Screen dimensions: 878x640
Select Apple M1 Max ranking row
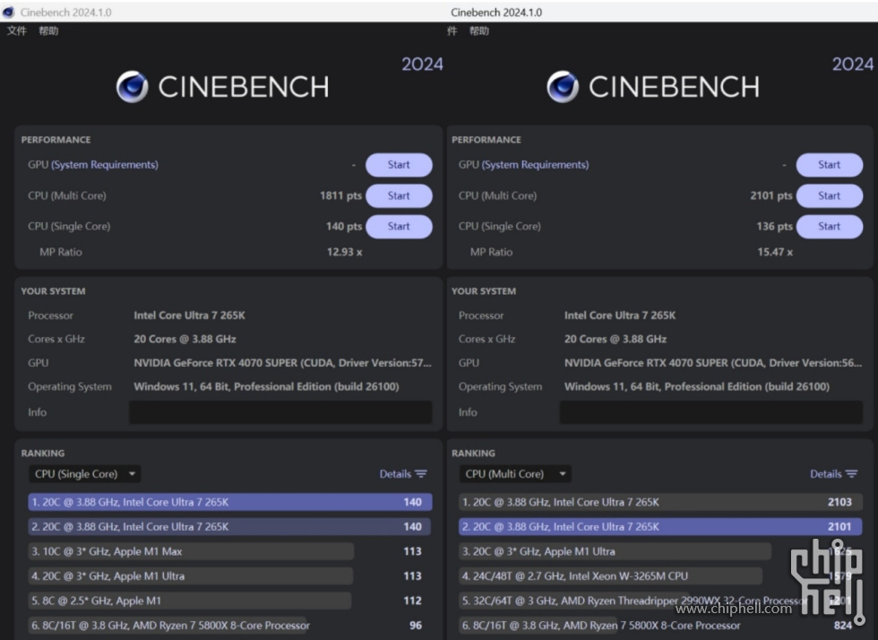230,551
